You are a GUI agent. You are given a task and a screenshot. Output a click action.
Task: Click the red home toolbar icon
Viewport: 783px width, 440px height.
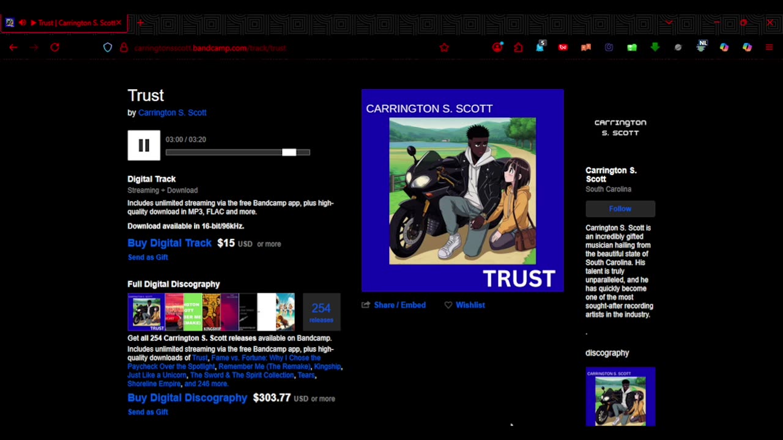(x=519, y=48)
